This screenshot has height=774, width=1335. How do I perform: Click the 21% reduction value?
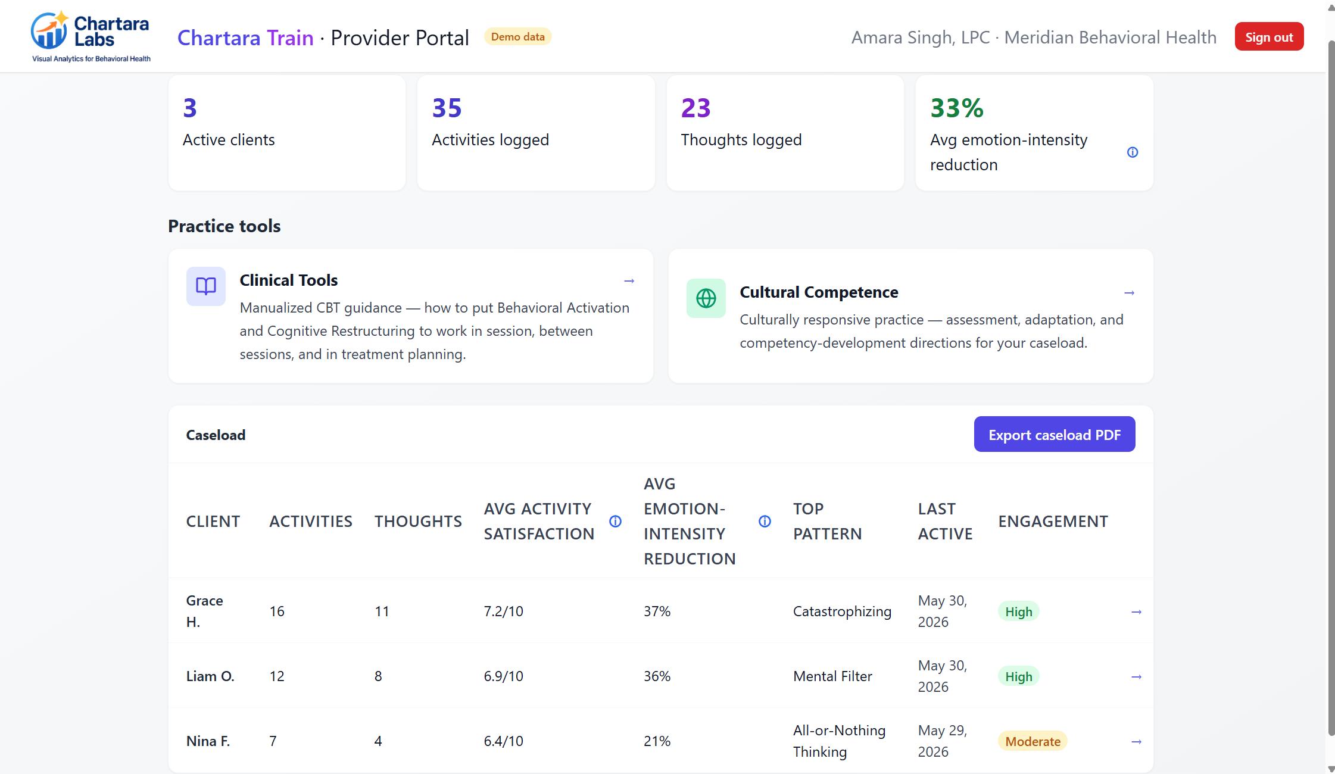click(657, 741)
